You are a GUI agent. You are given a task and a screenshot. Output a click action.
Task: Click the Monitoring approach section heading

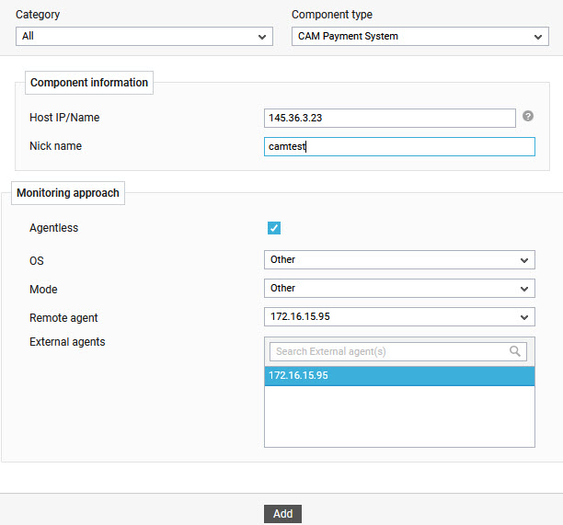68,193
